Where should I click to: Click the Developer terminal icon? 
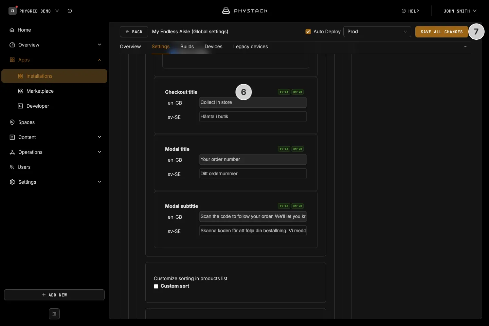pos(20,106)
